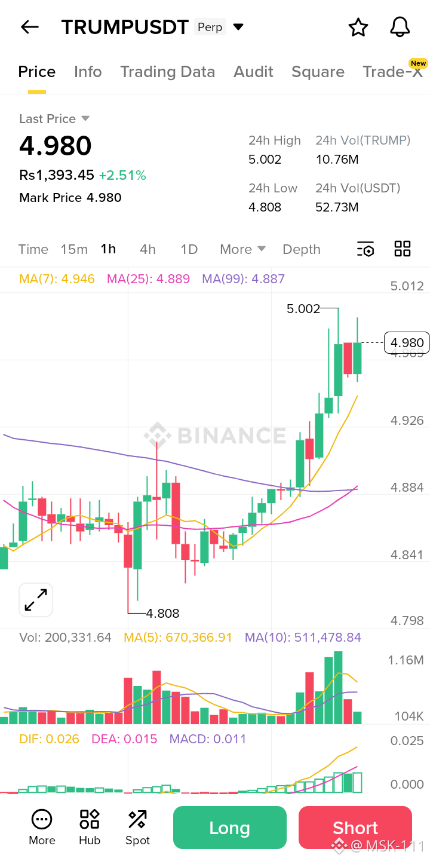Switch to the Info tab
Image resolution: width=430 pixels, height=861 pixels.
[x=88, y=72]
